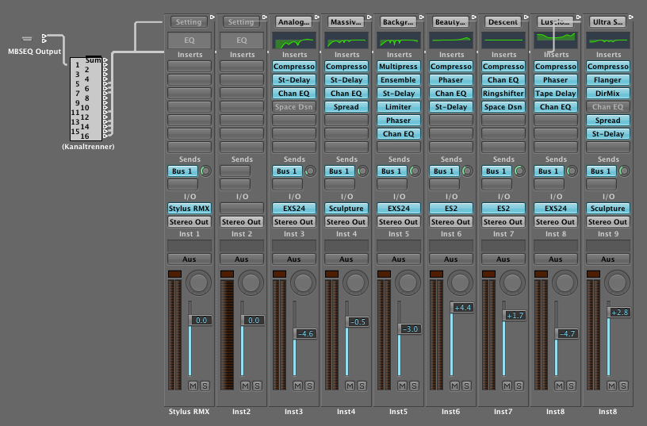Viewport: 647px width, 426px height.
Task: Select the MBSEQ Output object icon
Action: tap(29, 38)
